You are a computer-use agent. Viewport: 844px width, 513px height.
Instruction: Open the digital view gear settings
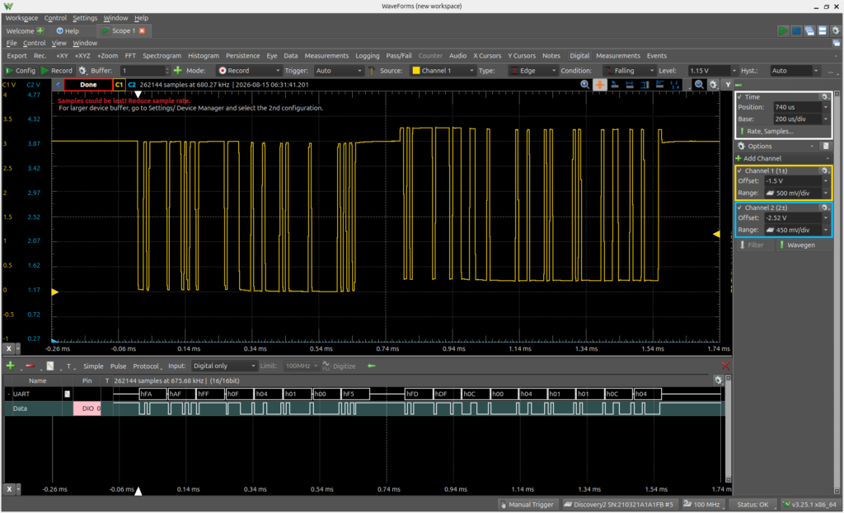coord(718,380)
